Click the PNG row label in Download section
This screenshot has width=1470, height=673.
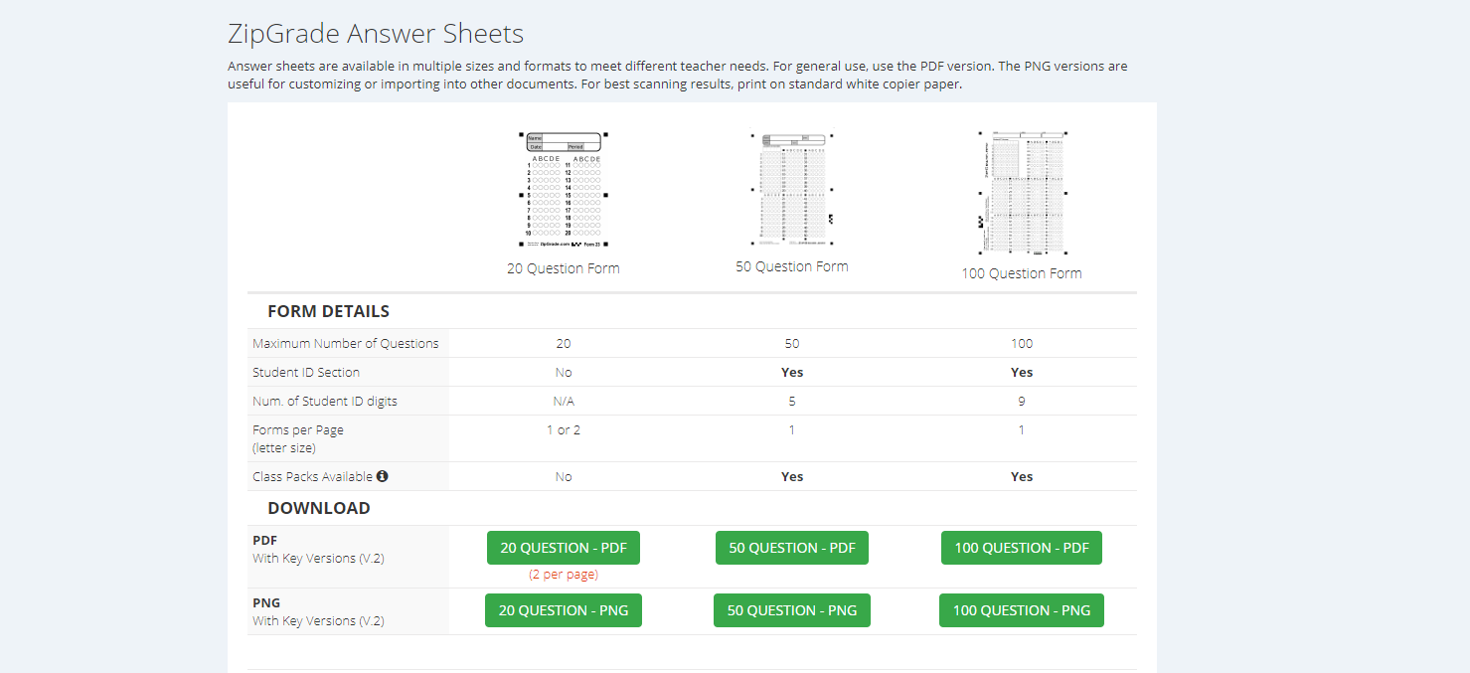[266, 602]
